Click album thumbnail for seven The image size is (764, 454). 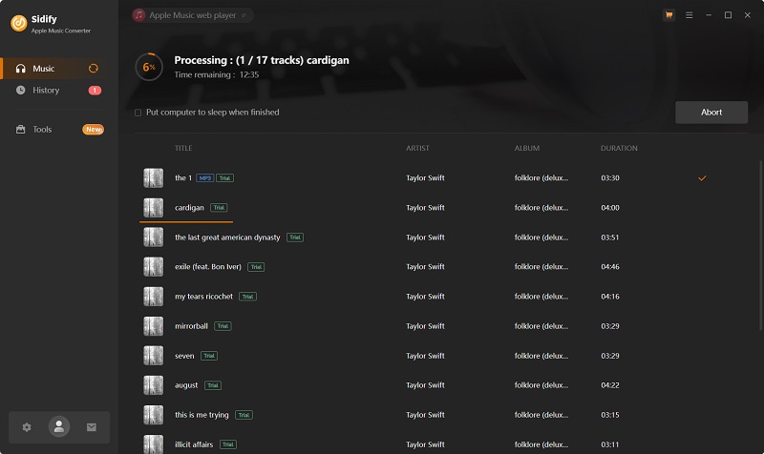tap(154, 356)
